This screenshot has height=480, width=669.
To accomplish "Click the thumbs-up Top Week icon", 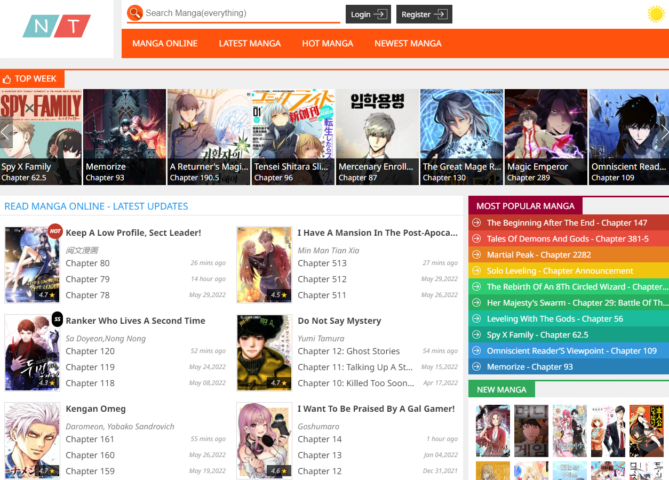I will [7, 79].
